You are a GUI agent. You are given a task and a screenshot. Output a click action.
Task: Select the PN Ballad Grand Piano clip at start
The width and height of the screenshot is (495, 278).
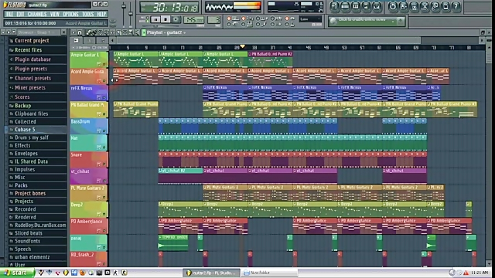136,109
